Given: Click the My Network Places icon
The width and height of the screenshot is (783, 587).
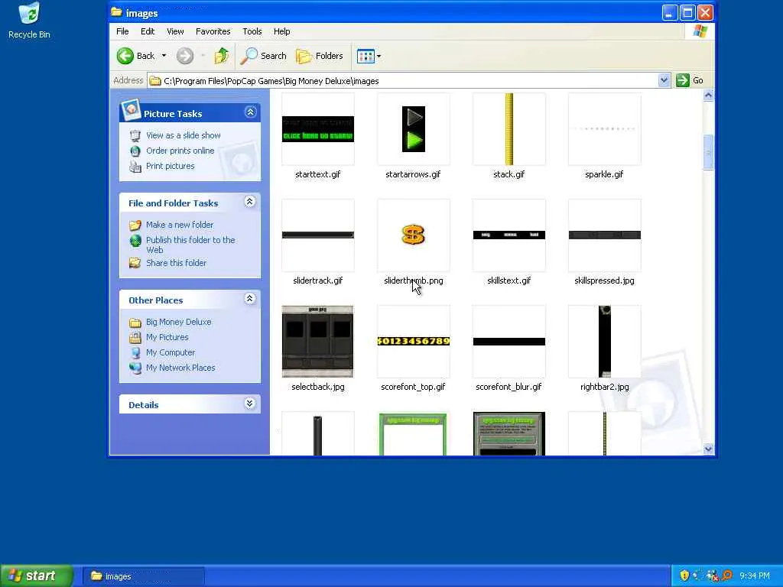Looking at the screenshot, I should click(x=135, y=368).
